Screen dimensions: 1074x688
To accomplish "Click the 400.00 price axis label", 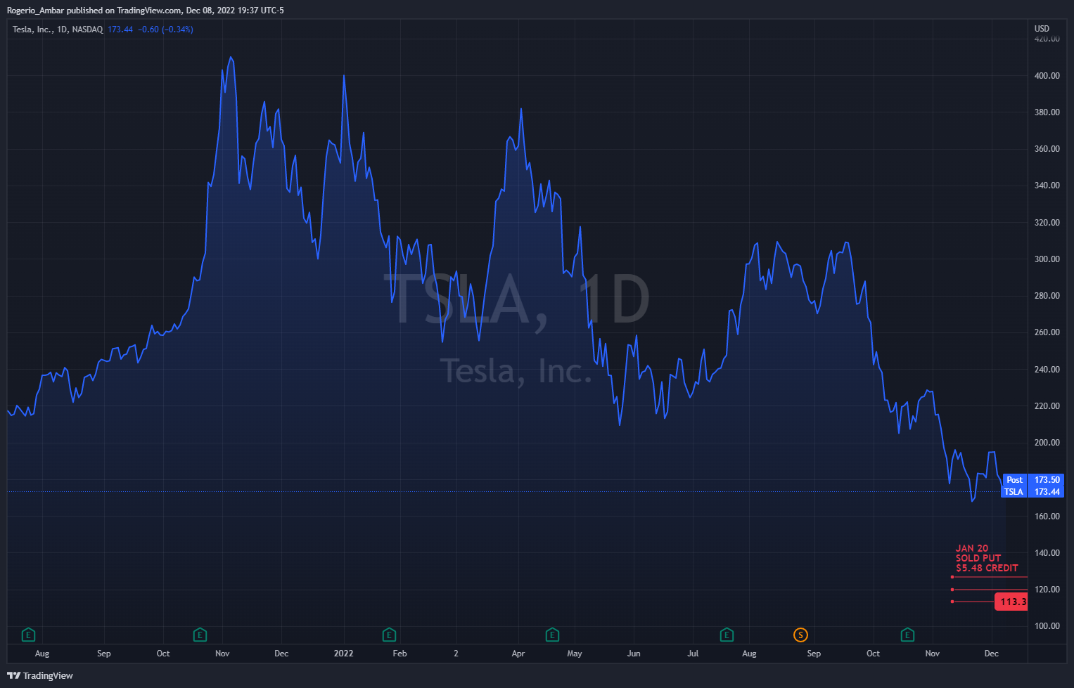I will coord(1047,76).
